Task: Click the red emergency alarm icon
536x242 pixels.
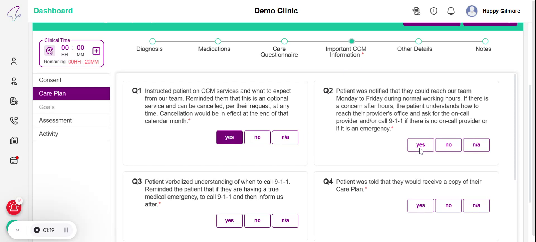Action: click(14, 208)
